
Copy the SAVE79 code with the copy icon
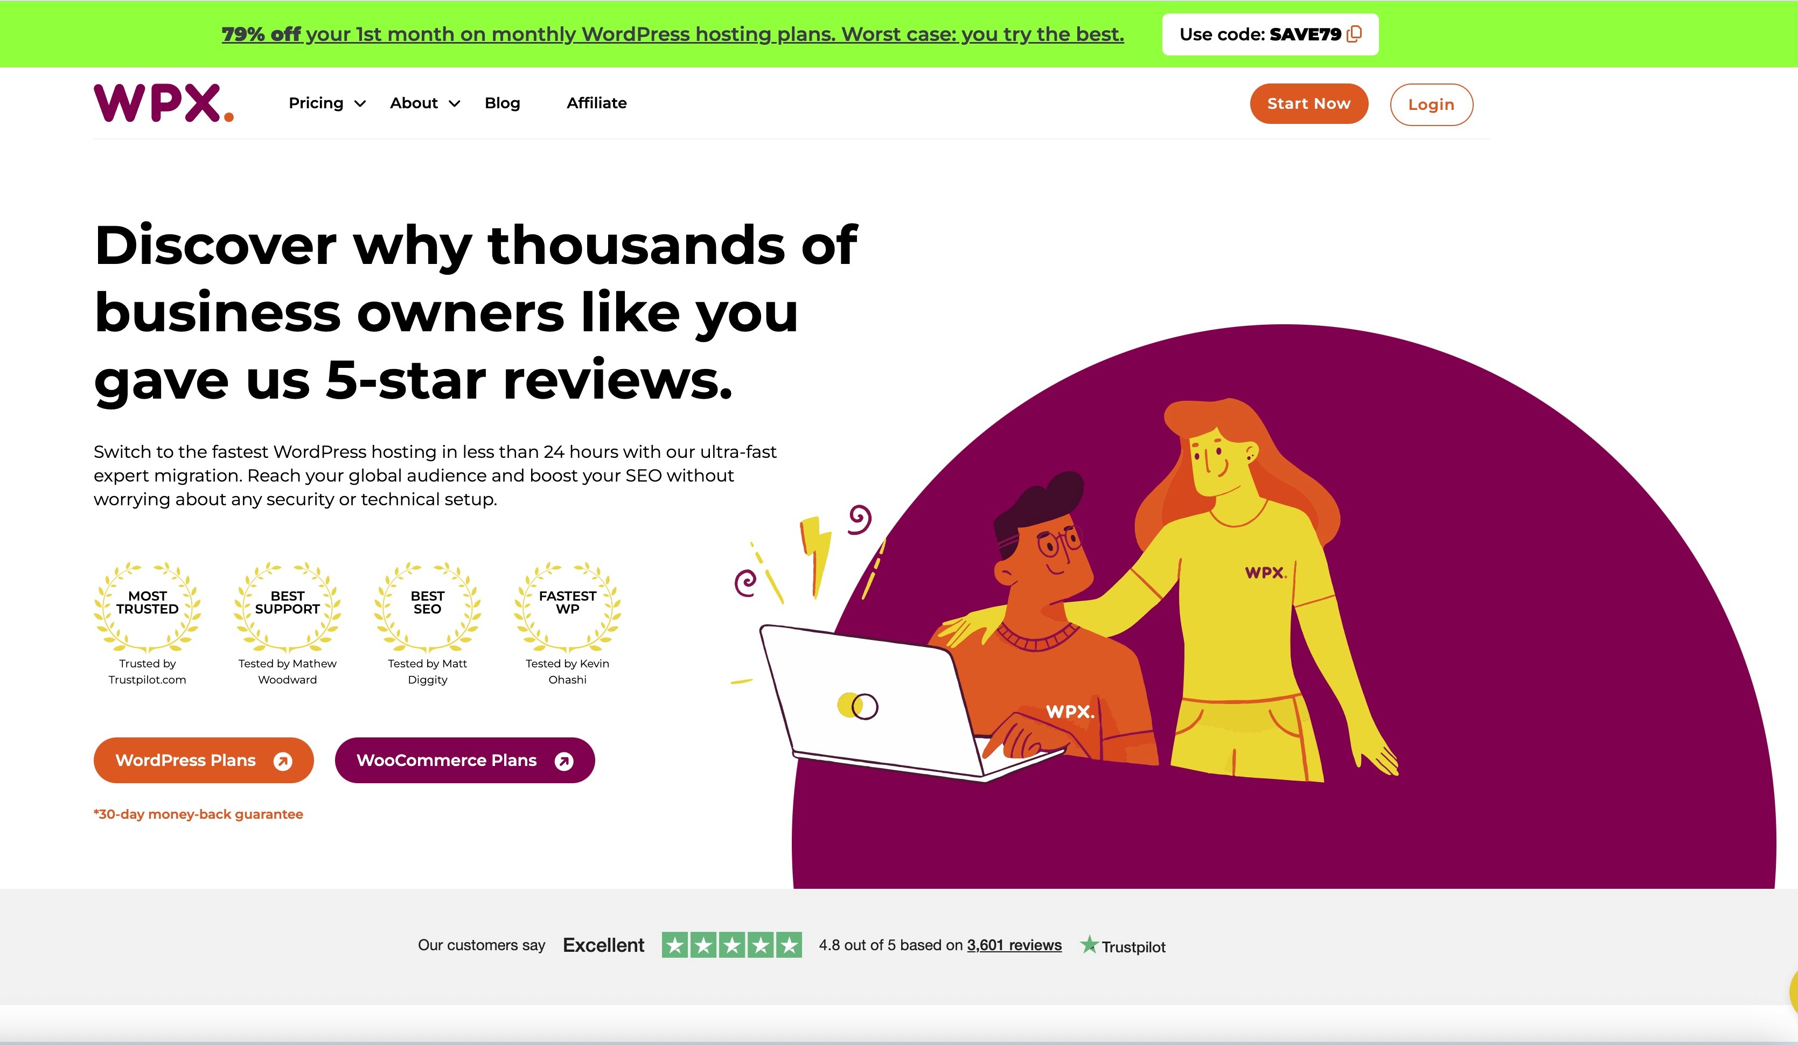click(1354, 34)
